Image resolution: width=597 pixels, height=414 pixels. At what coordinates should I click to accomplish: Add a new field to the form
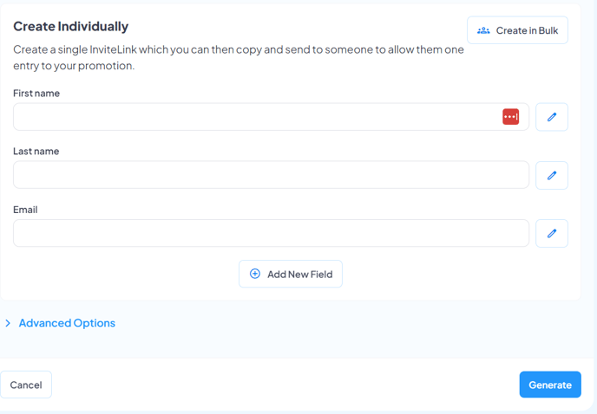click(x=291, y=274)
